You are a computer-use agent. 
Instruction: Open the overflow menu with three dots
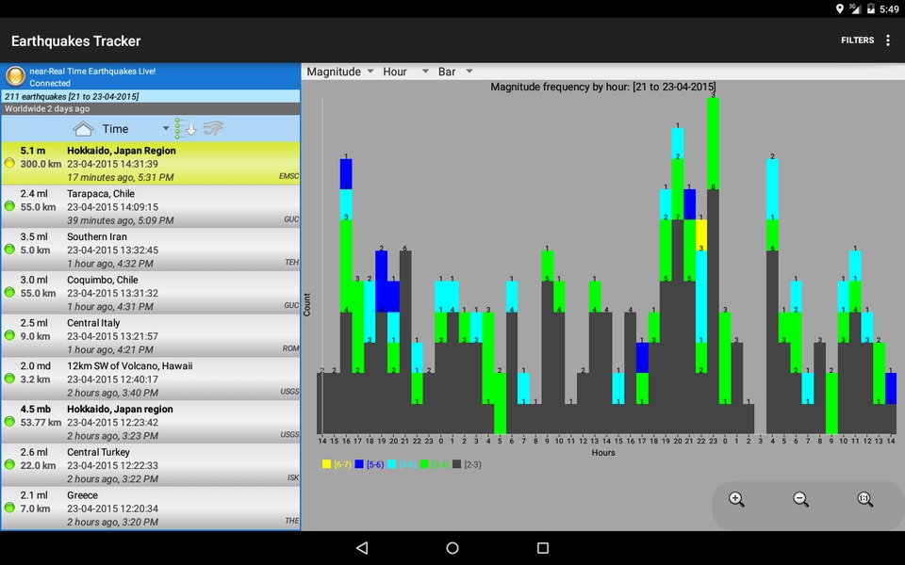tap(888, 40)
